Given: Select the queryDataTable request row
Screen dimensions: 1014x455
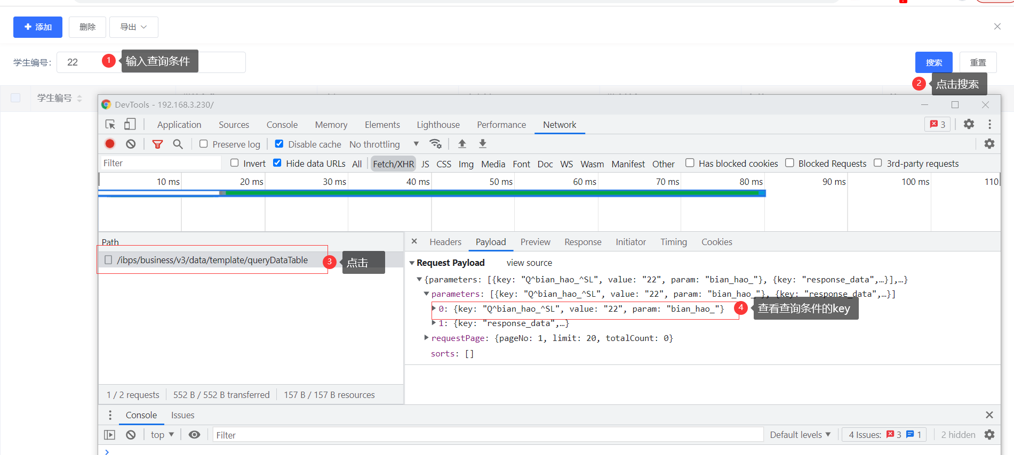Looking at the screenshot, I should (x=212, y=260).
